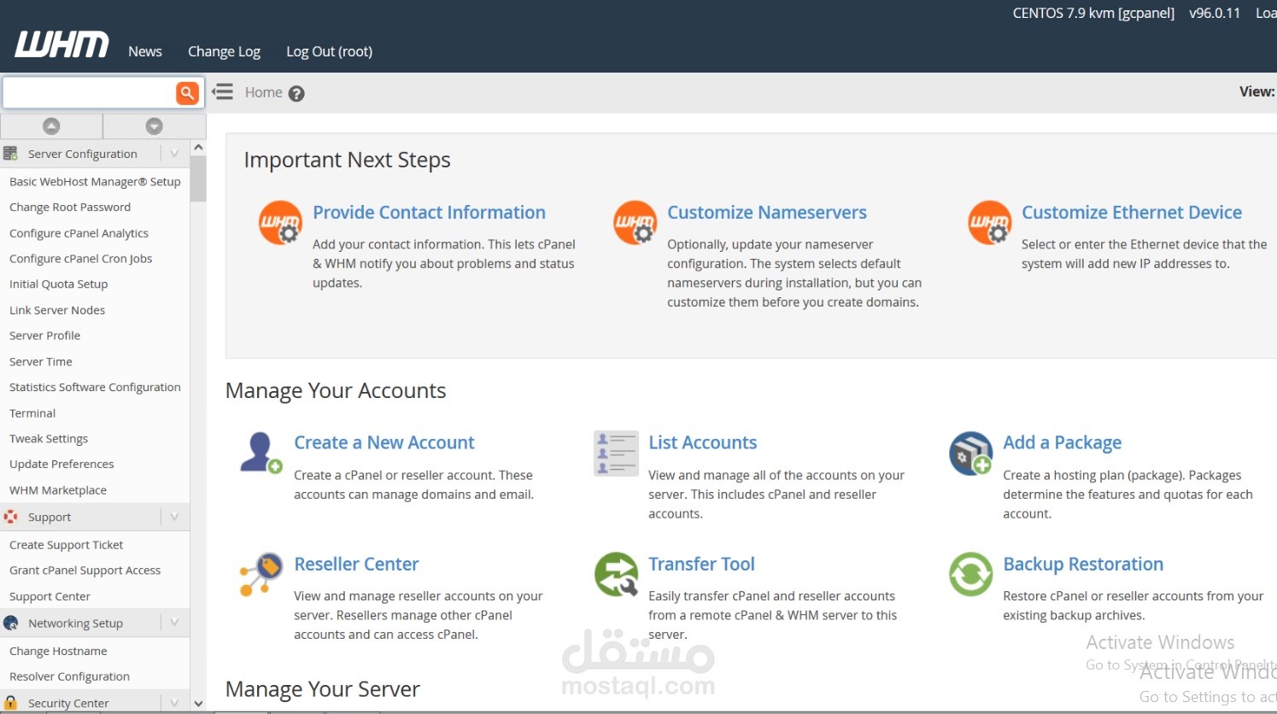Open Server Profile
Screen dimensions: 1277x714
pyautogui.click(x=44, y=336)
